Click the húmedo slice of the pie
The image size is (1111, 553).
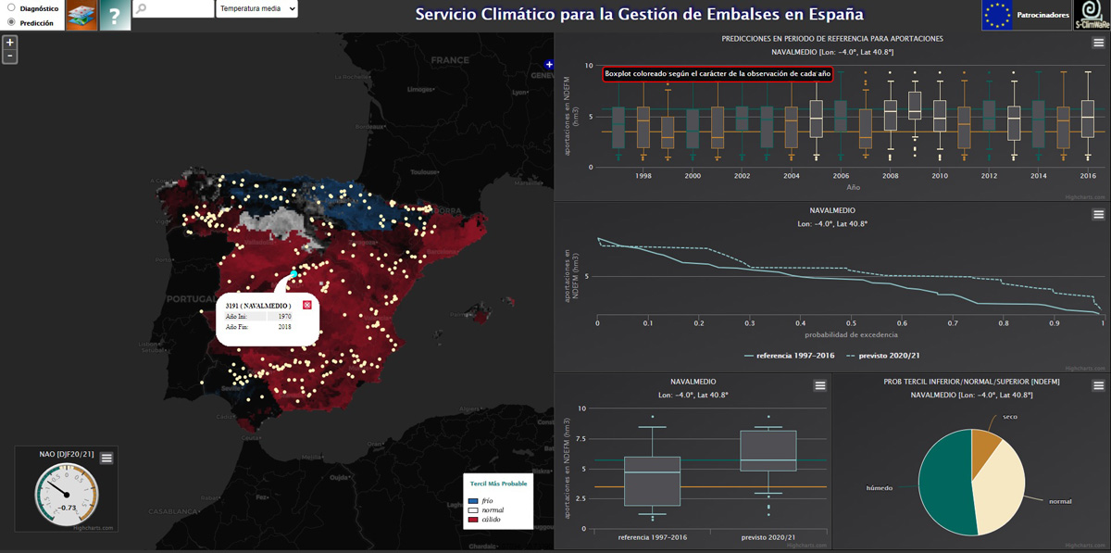pyautogui.click(x=944, y=482)
